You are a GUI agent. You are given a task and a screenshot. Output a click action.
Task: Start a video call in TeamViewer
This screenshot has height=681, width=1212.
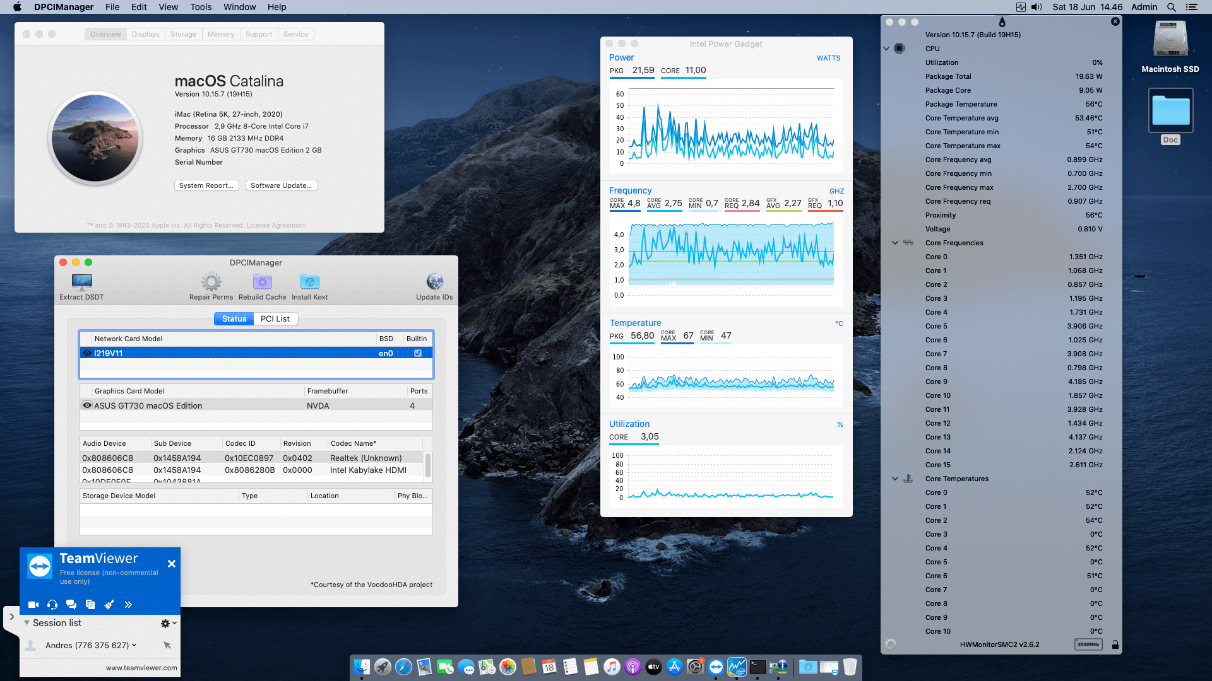click(x=33, y=604)
